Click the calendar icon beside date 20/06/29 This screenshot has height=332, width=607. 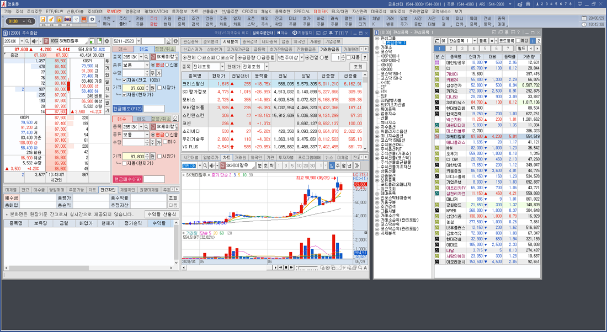[x=584, y=18]
